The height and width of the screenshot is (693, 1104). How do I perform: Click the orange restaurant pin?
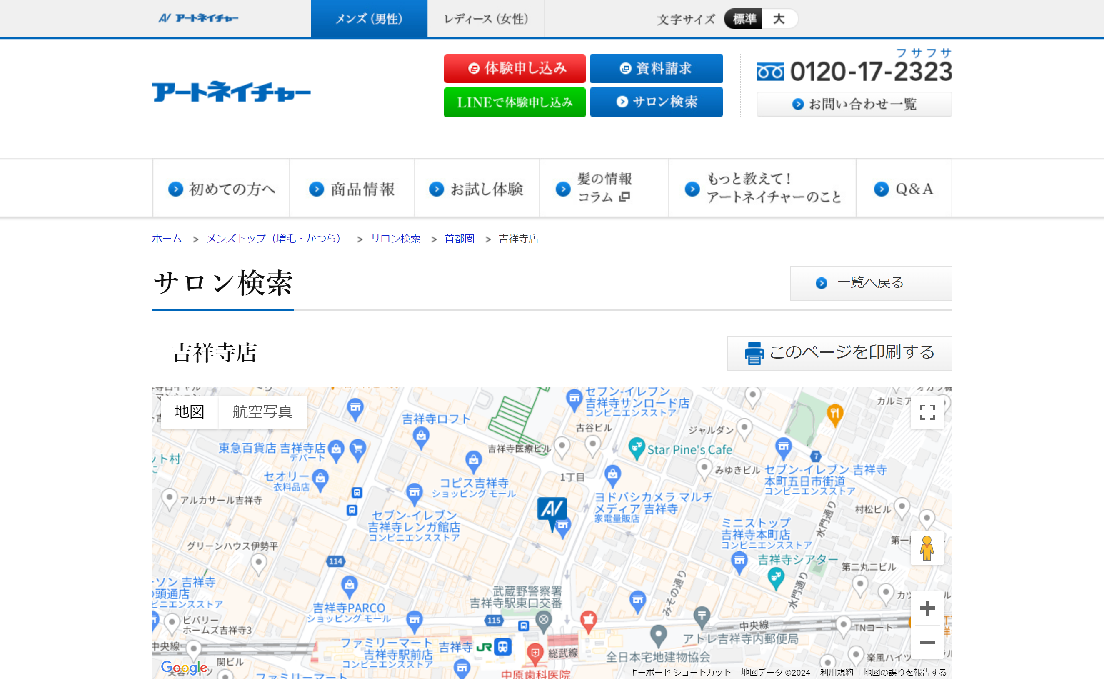tap(835, 415)
